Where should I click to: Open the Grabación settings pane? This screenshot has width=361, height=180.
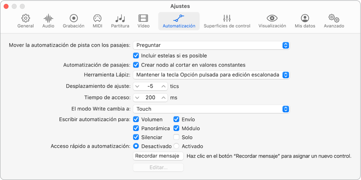pos(73,21)
